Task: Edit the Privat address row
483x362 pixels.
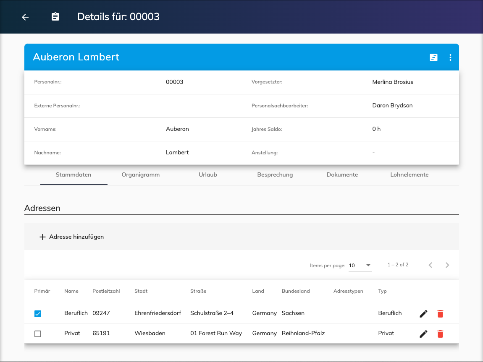Action: coord(423,334)
